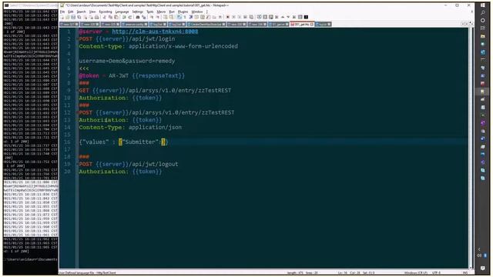493x277 pixels.
Task: Click the Windows (CR LF) status bar field
Action: (x=416, y=272)
